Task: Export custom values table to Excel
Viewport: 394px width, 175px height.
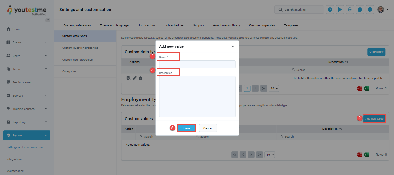Action: [367, 155]
